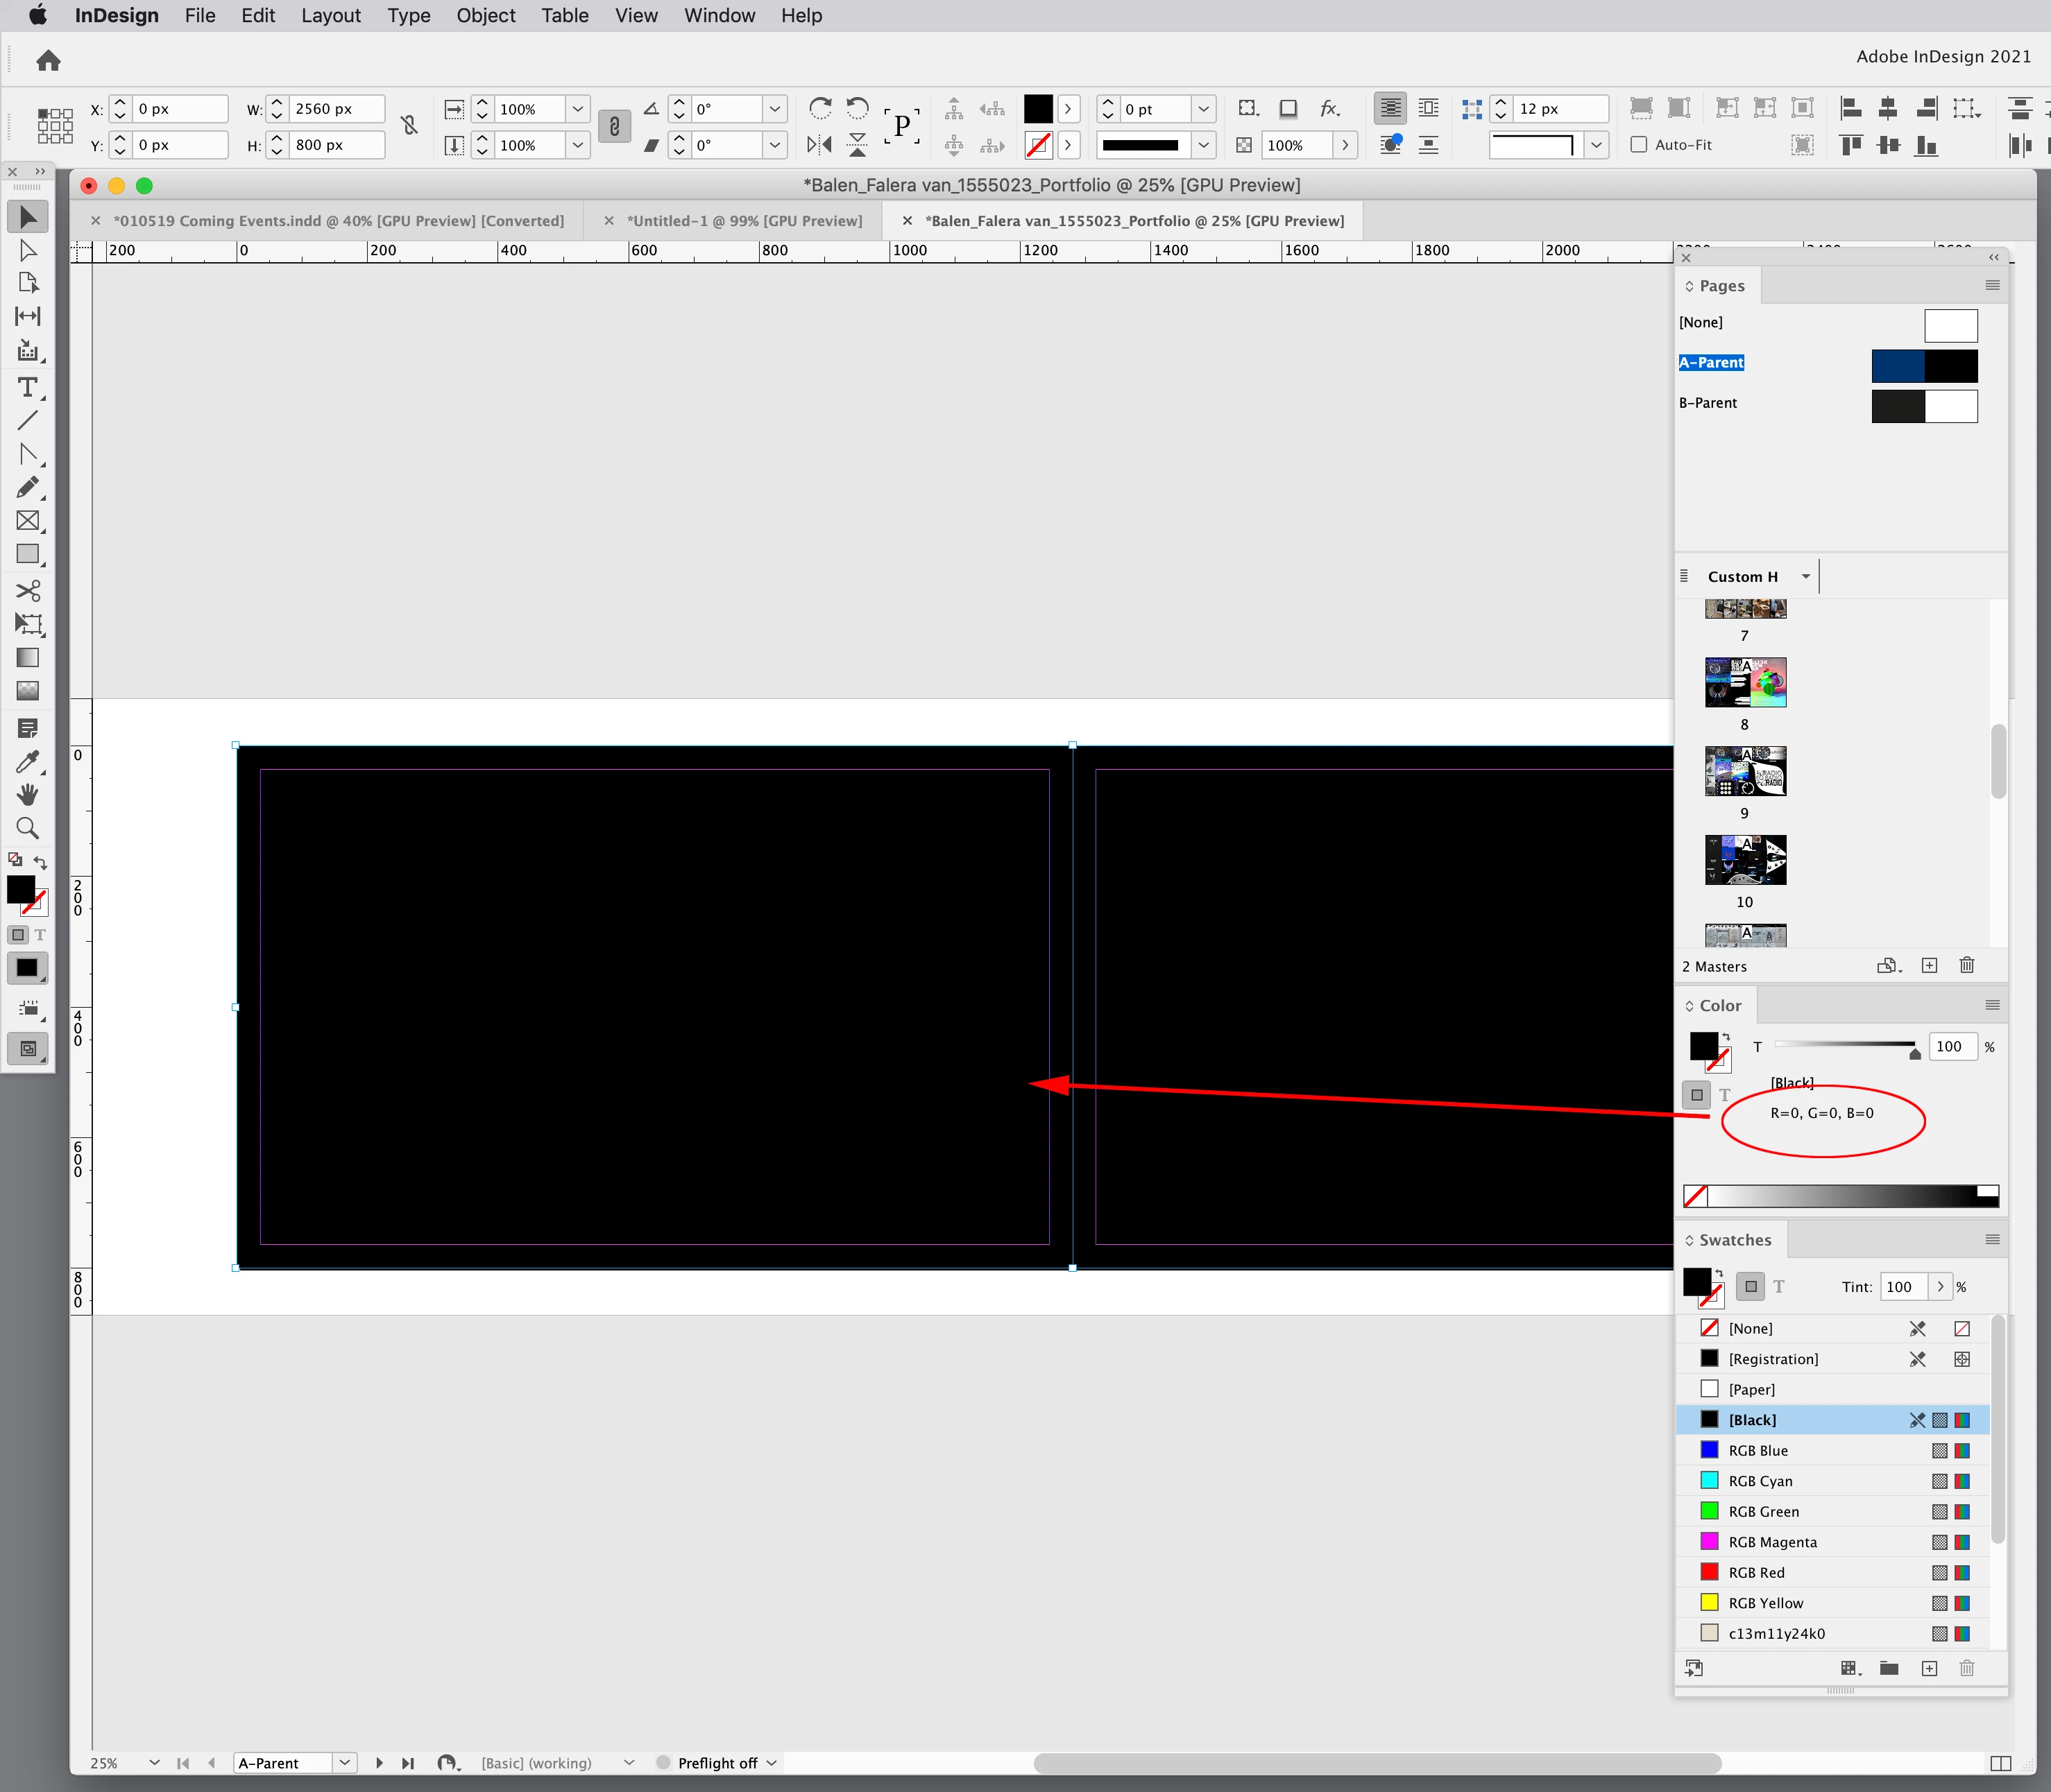Select the Eyedropper tool
The width and height of the screenshot is (2051, 1792).
coord(27,762)
